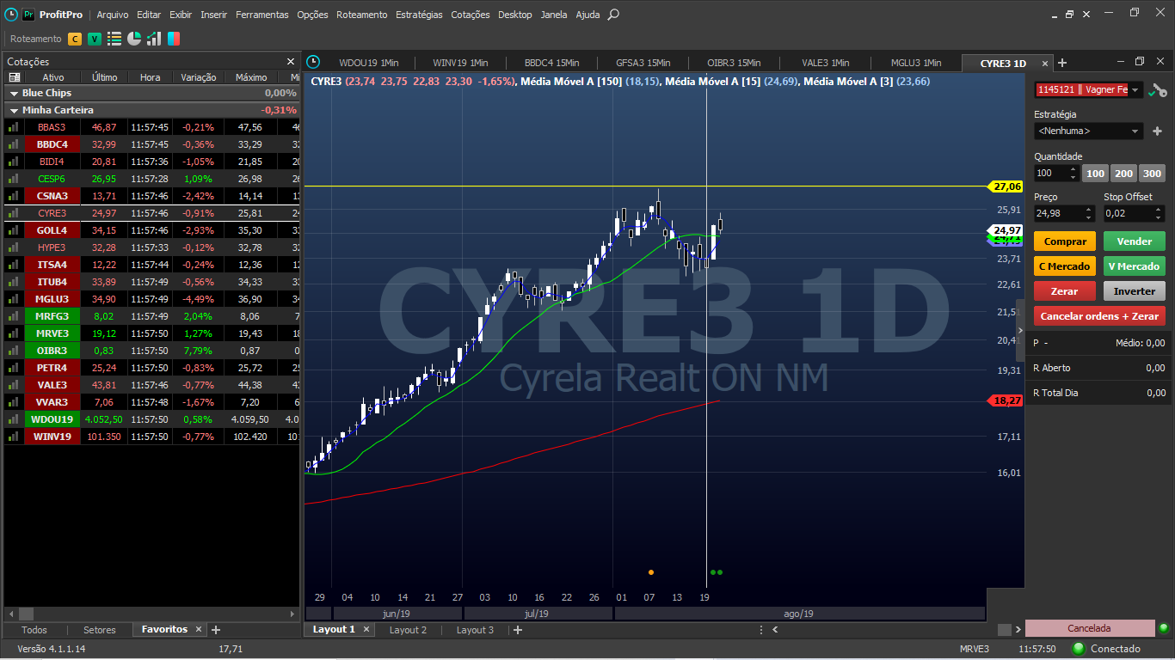Screen dimensions: 1175x660
Task: Click the blue and red book icon
Action: click(174, 39)
